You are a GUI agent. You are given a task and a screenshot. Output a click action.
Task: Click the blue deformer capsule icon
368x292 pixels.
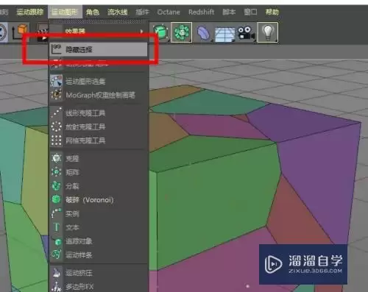pyautogui.click(x=203, y=33)
